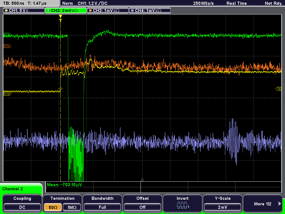
Task: Click the C2 ground level marker
Action: tap(7, 35)
